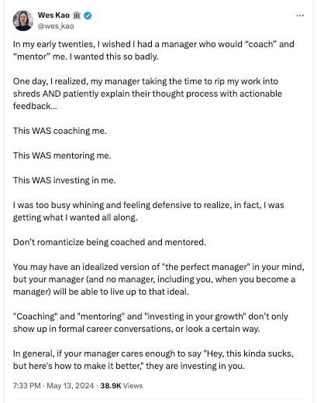The width and height of the screenshot is (317, 403).
Task: Click the paragraph starting 'In my early twenties'
Action: coord(153,50)
